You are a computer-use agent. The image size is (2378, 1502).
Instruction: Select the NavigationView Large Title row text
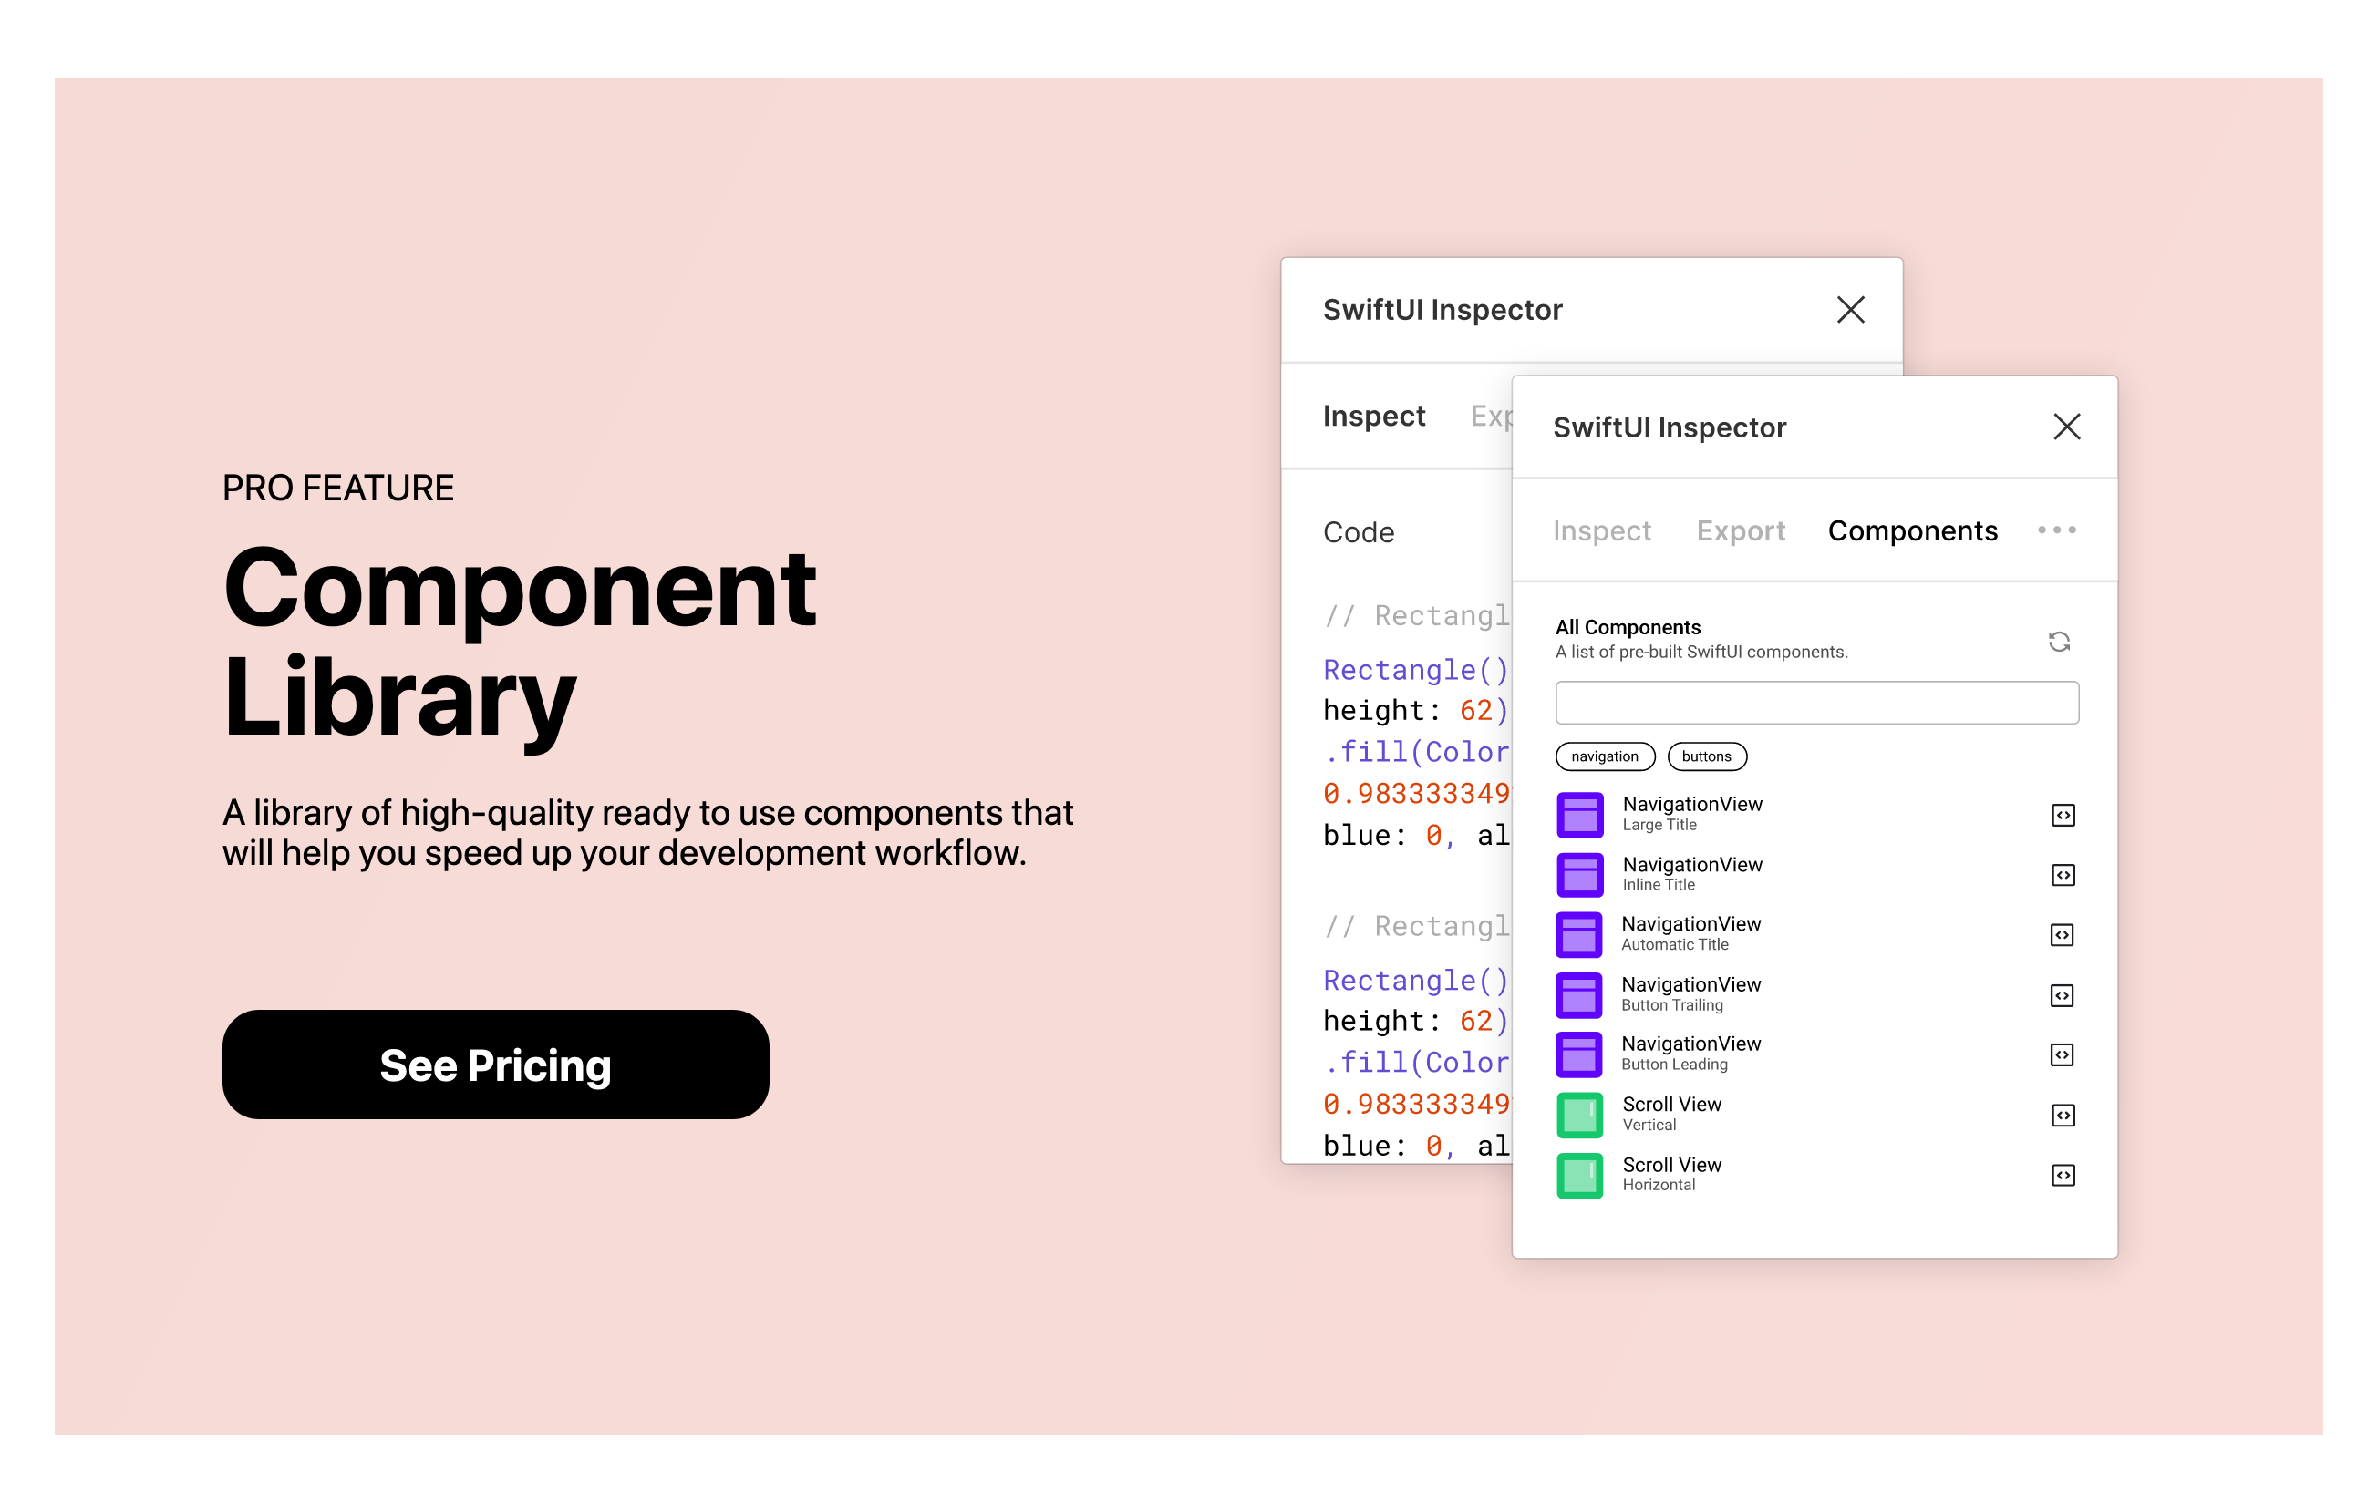pyautogui.click(x=1691, y=813)
